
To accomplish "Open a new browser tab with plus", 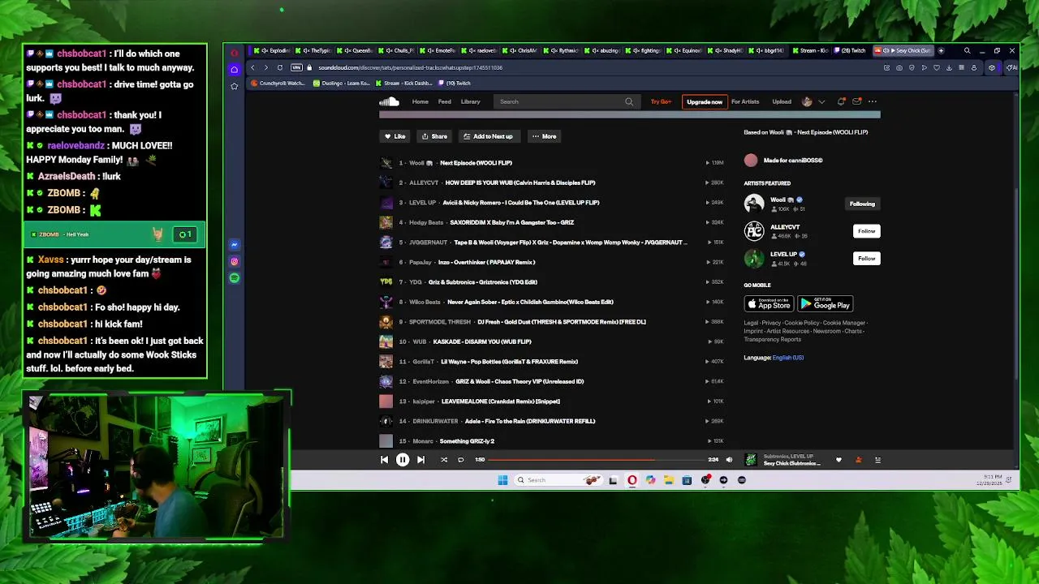I will pyautogui.click(x=941, y=50).
